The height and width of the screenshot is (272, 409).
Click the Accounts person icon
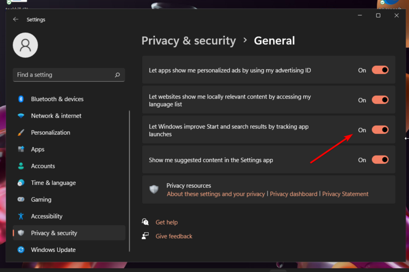[21, 166]
